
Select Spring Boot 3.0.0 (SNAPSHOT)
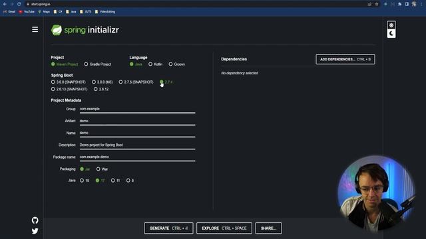coord(68,82)
